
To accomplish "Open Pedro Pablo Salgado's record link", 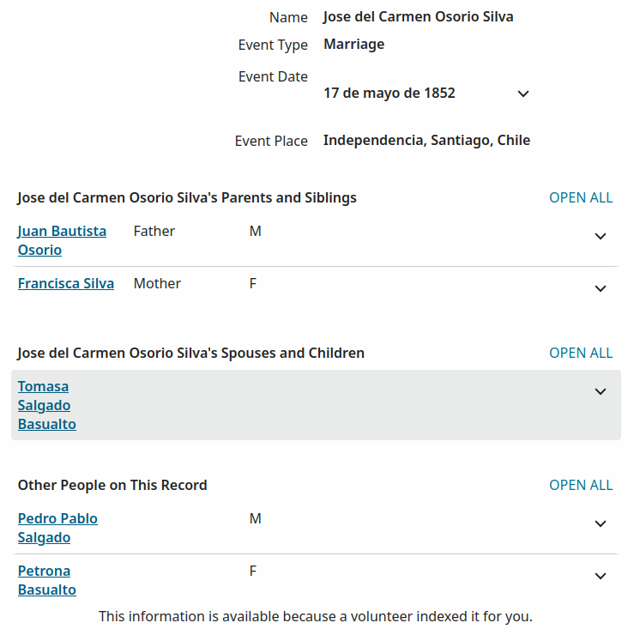I will (57, 528).
